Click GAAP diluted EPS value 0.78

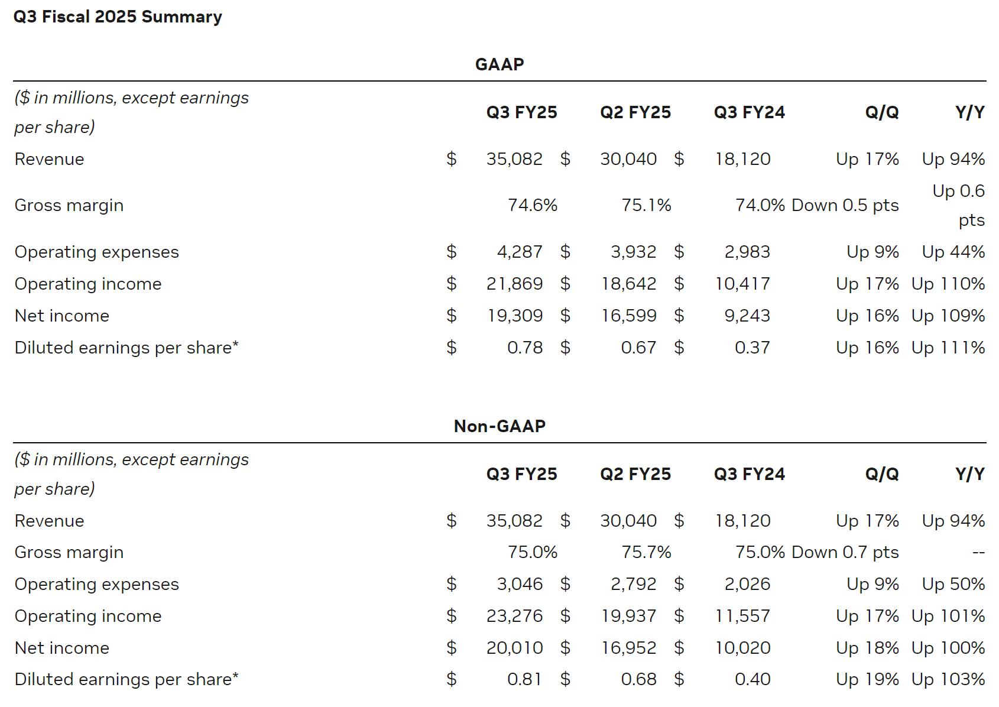coord(524,348)
